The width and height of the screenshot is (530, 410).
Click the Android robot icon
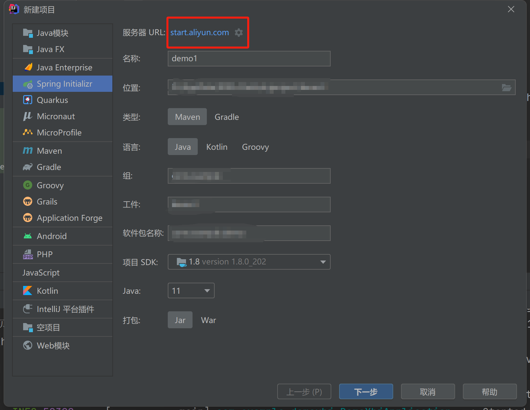point(28,236)
